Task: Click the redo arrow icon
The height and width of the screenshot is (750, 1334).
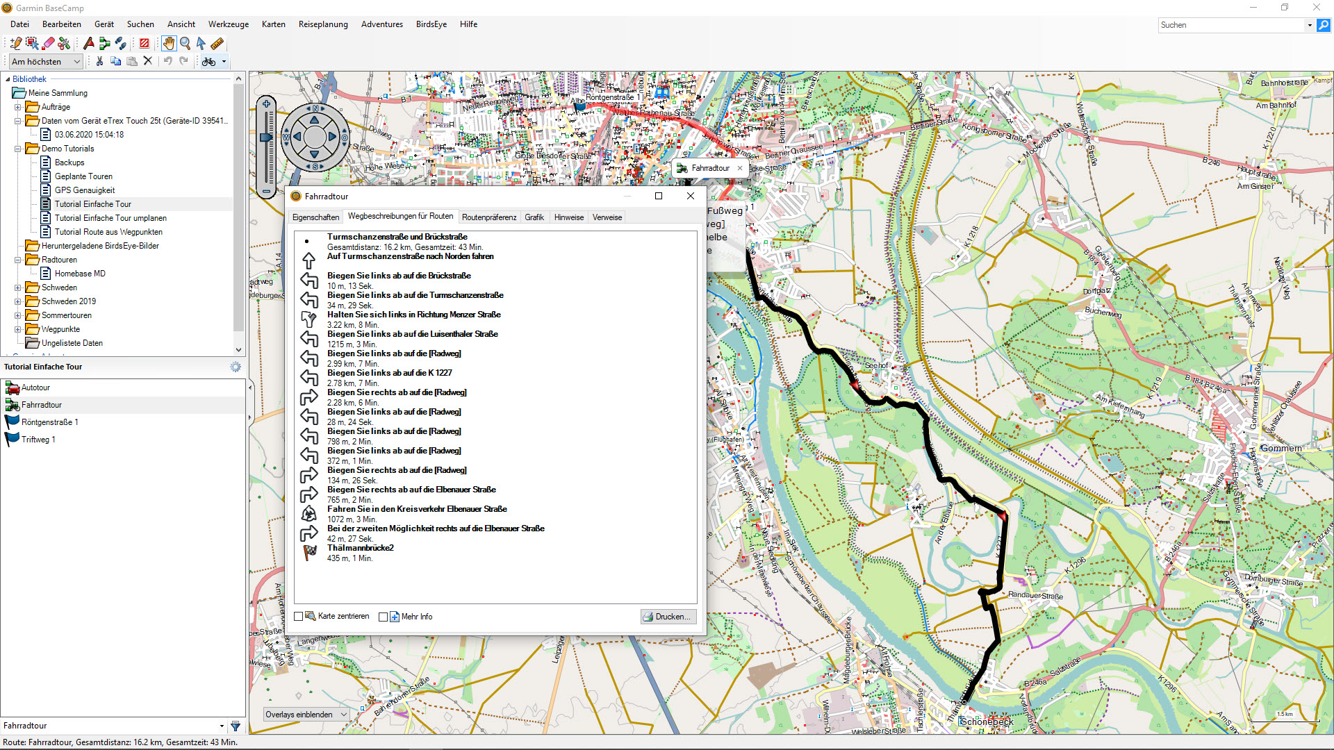Action: coord(184,61)
